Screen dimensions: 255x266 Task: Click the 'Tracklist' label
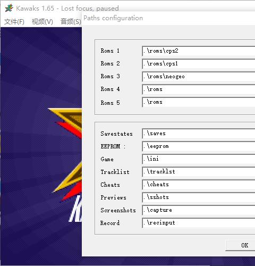coord(115,172)
